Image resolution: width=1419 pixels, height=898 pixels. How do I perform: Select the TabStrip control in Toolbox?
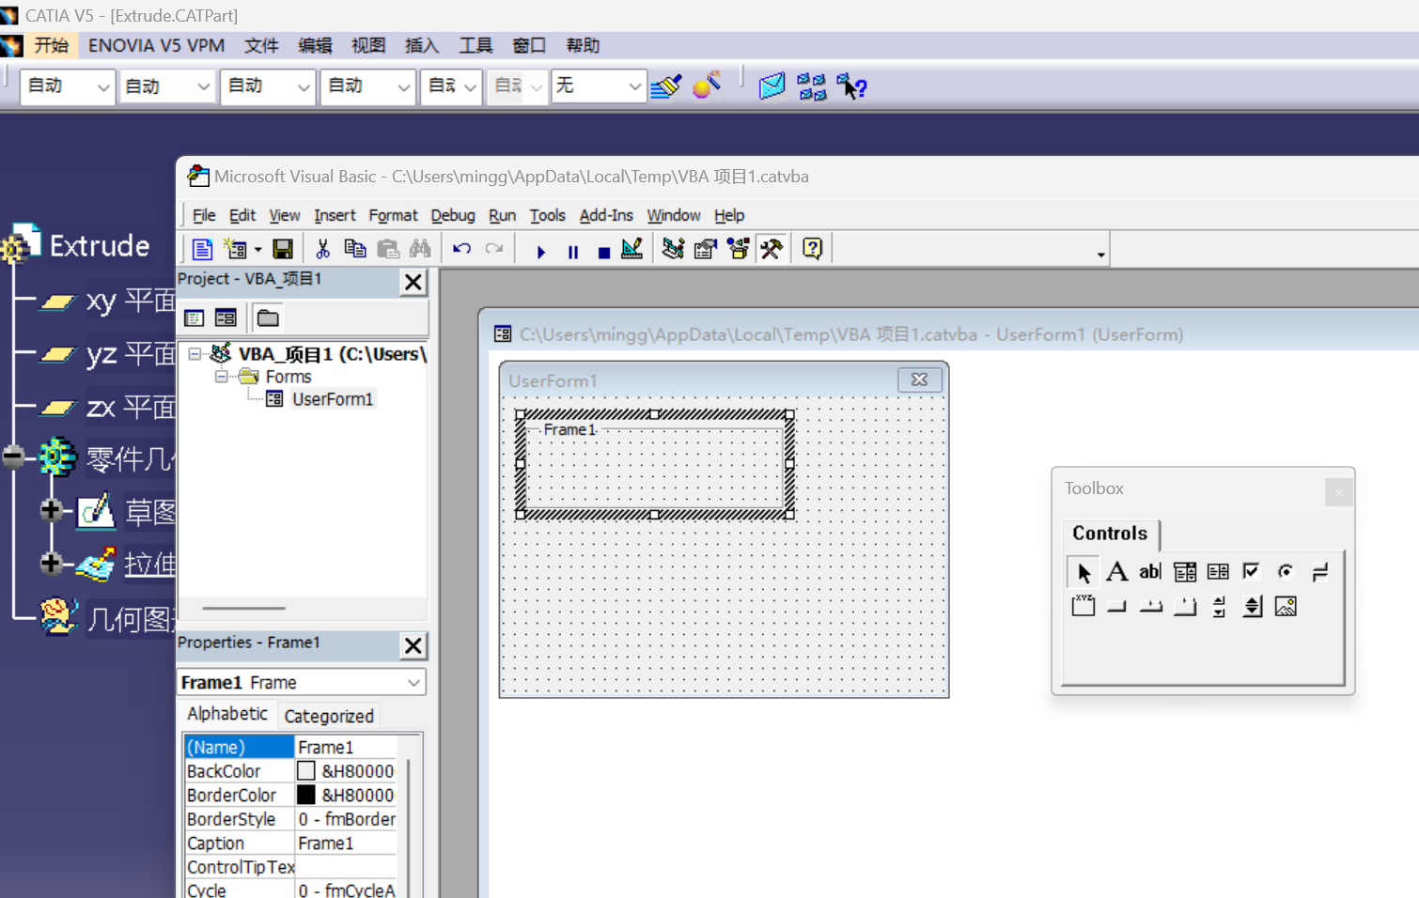pyautogui.click(x=1150, y=607)
